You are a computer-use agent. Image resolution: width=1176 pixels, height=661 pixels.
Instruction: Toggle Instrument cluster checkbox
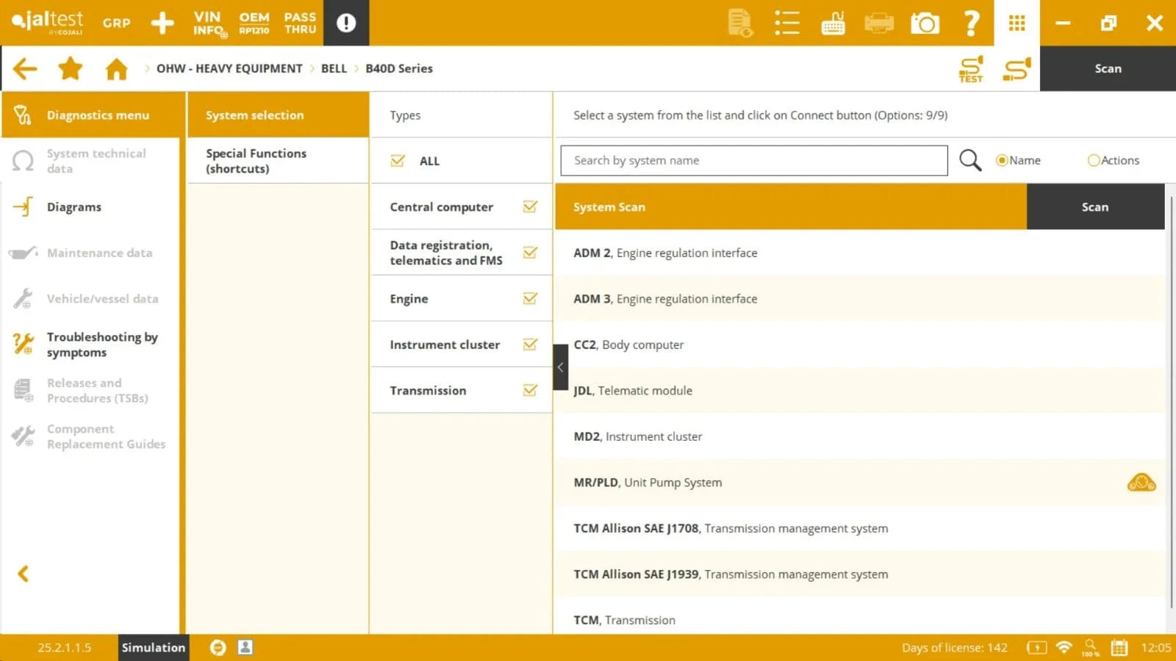coord(530,344)
